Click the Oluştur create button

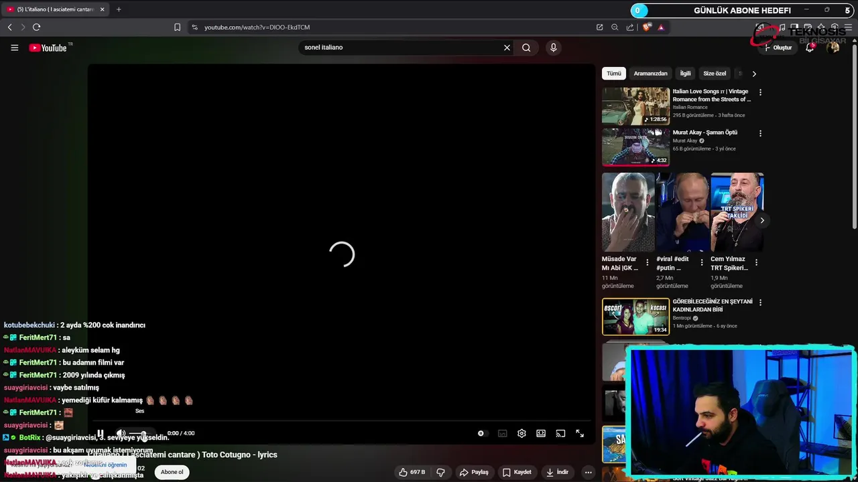[x=778, y=48]
